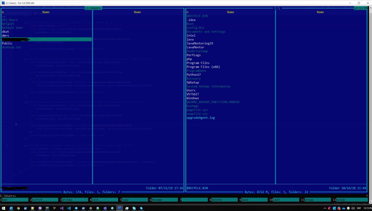The height and width of the screenshot is (211, 372).
Task: Switch the УКР input language indicator
Action: [359, 208]
